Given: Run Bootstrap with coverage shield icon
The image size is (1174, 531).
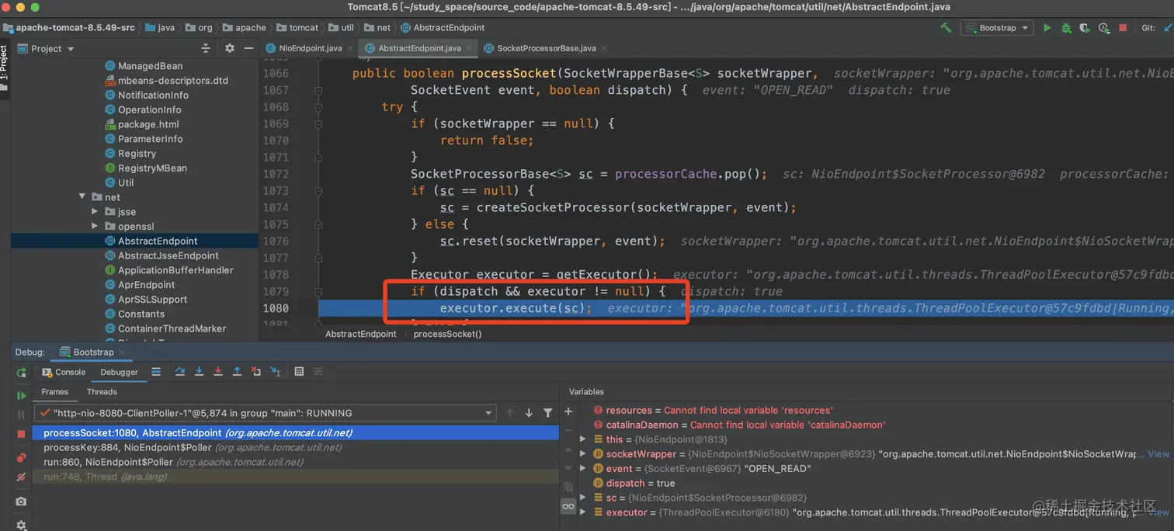Looking at the screenshot, I should coord(1085,28).
